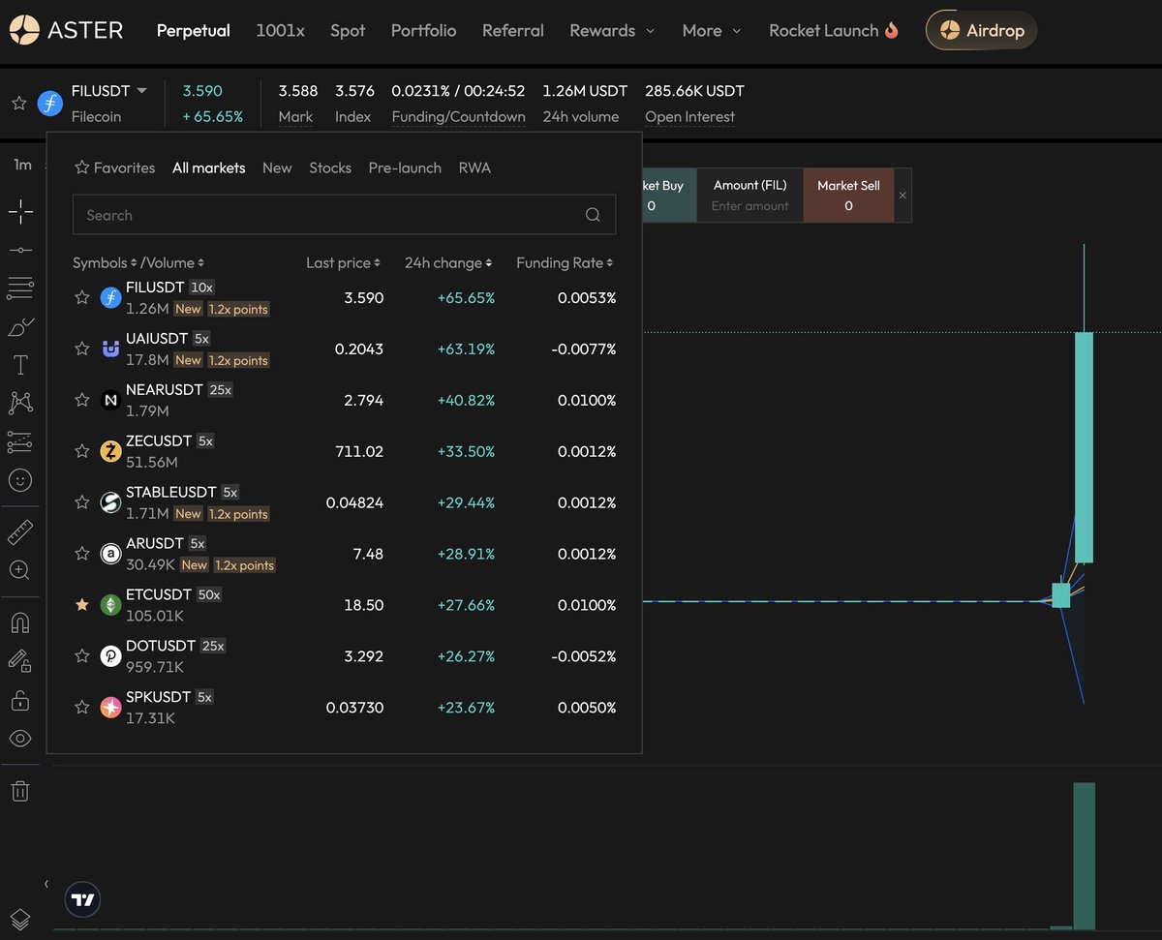Open object tree layers icon
The width and height of the screenshot is (1162, 940).
[x=20, y=919]
